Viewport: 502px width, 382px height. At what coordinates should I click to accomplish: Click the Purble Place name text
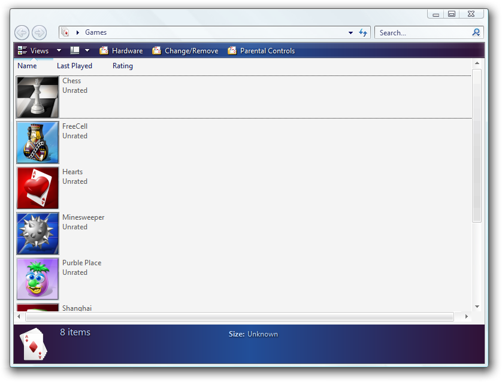coord(82,263)
